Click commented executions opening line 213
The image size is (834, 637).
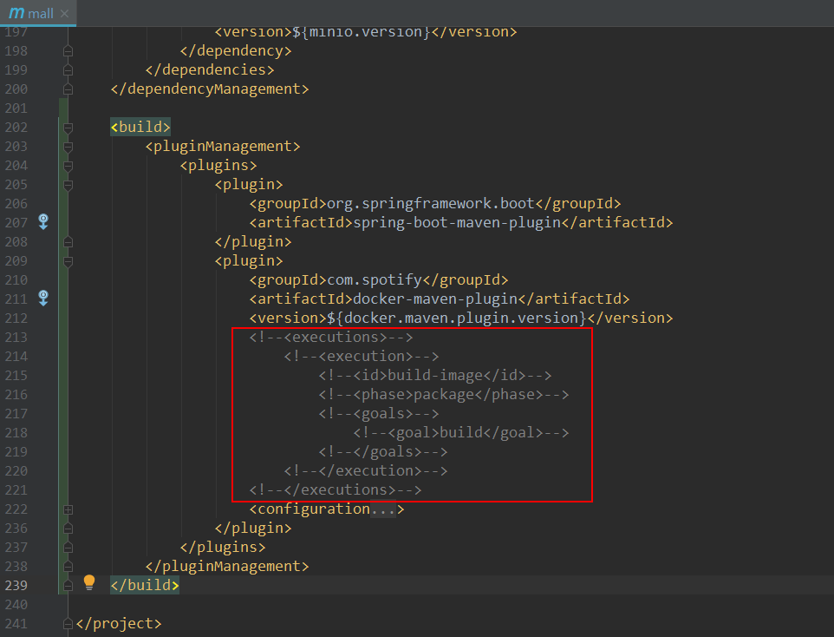coord(331,337)
